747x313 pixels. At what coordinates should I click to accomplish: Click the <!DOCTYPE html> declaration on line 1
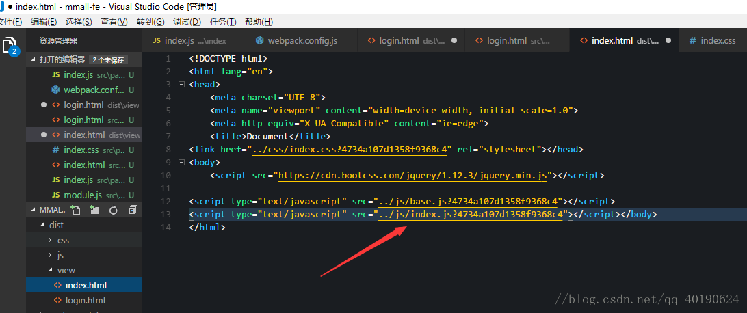click(x=228, y=59)
